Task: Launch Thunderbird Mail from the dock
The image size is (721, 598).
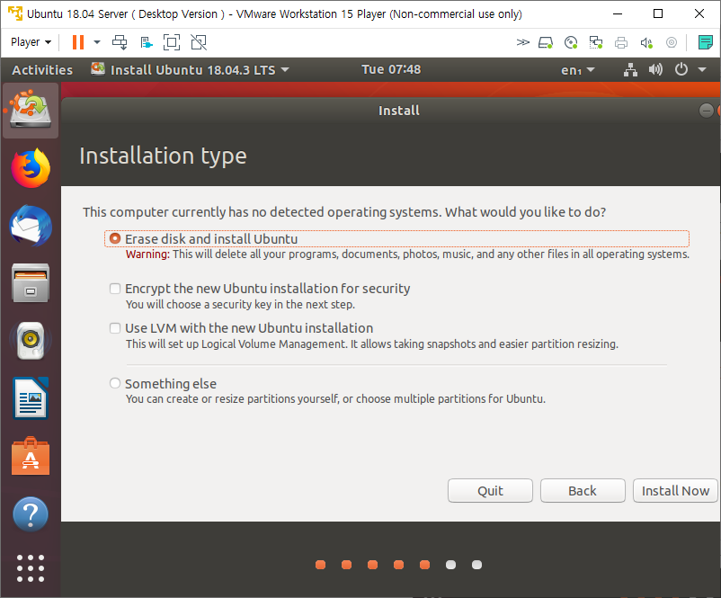Action: (x=31, y=226)
